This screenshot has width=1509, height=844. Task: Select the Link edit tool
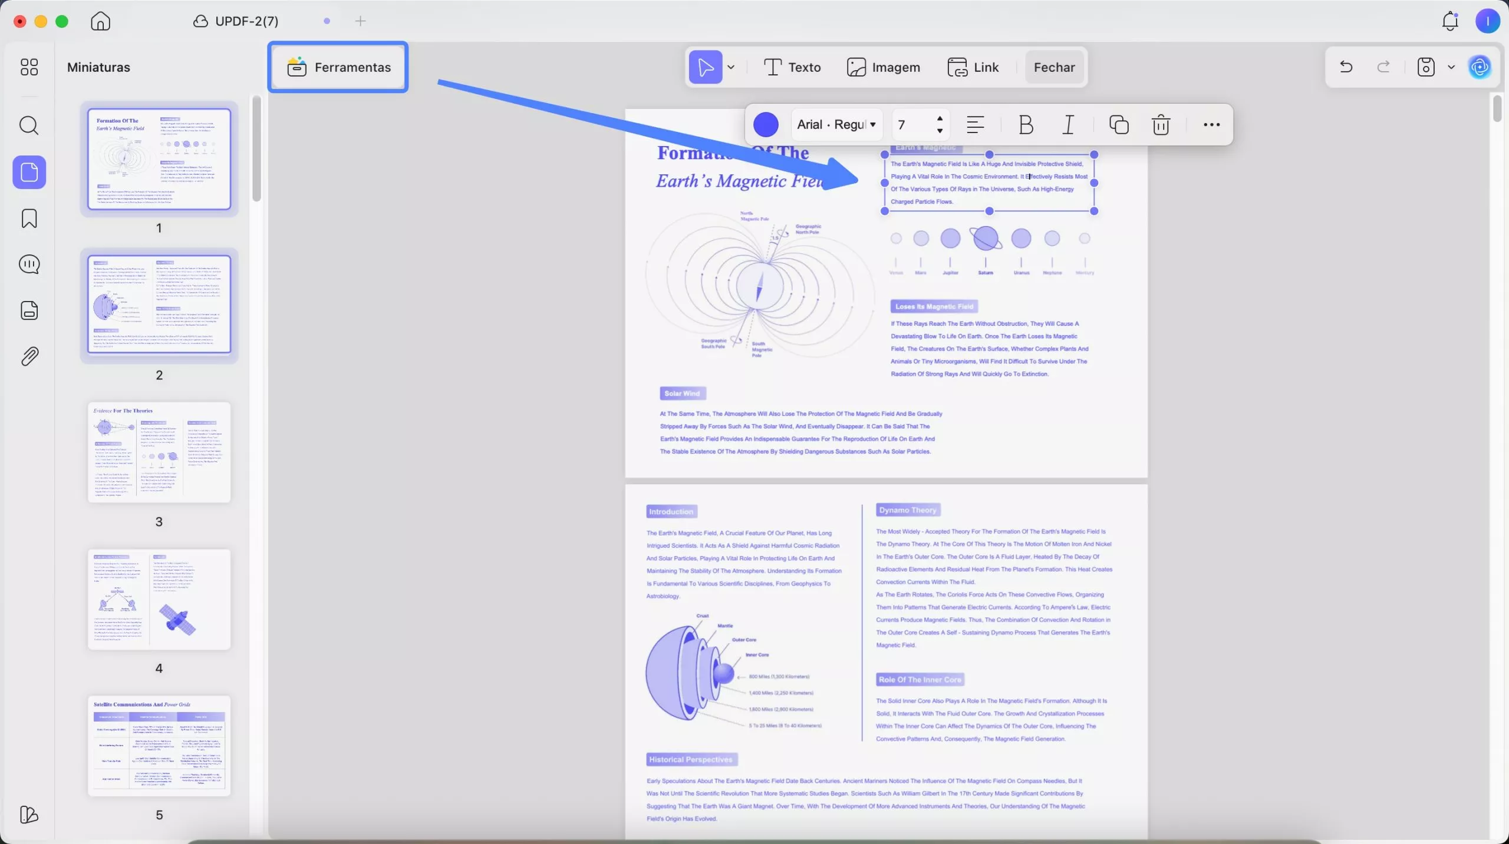coord(973,67)
